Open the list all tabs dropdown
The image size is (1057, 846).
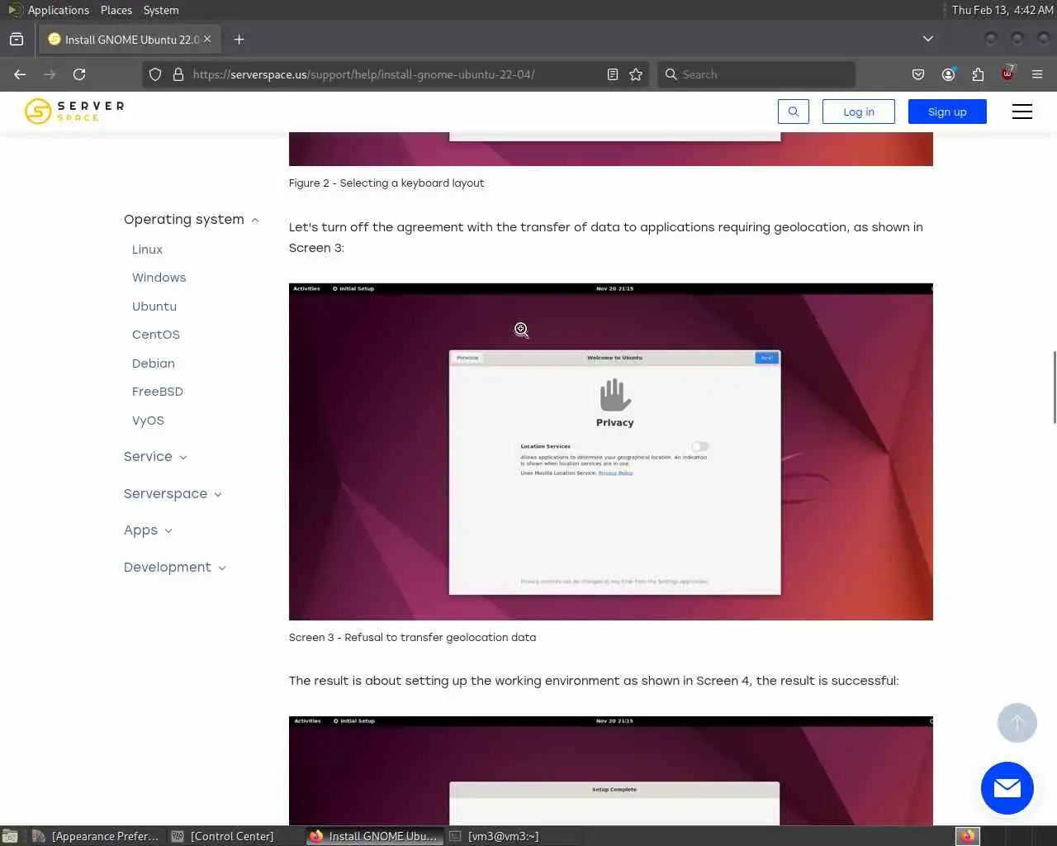click(928, 39)
